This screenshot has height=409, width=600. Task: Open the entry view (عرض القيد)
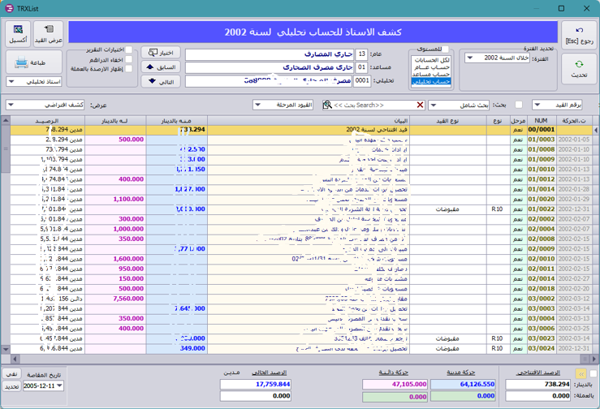(x=49, y=33)
